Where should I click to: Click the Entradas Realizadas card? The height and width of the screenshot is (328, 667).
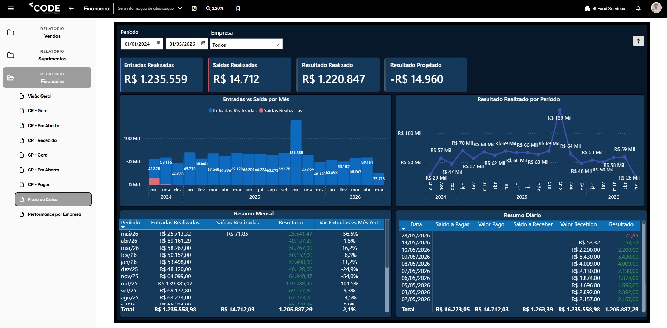pyautogui.click(x=162, y=75)
